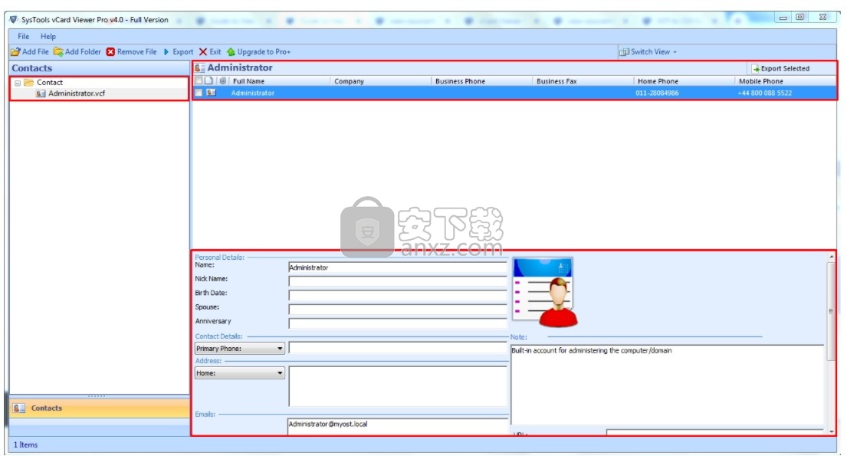Click the Emails field with Administrator@myost.local

398,426
